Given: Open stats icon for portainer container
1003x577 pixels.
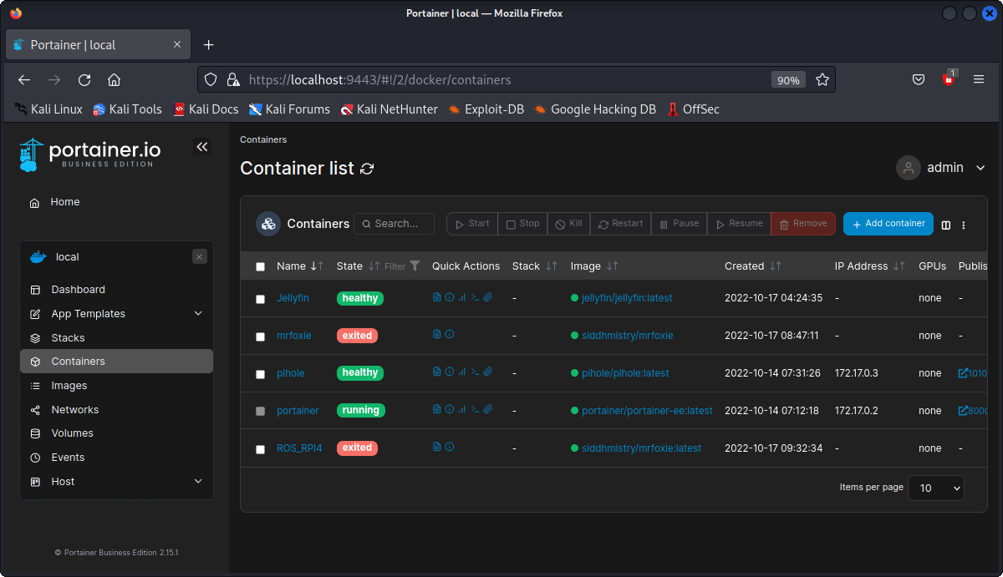Looking at the screenshot, I should [461, 410].
